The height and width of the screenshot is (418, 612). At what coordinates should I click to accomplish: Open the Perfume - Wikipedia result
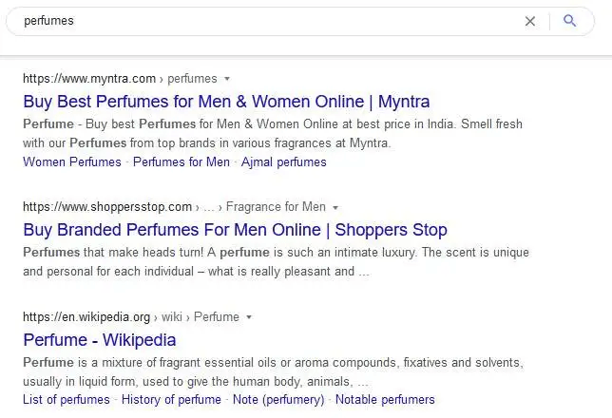(100, 340)
